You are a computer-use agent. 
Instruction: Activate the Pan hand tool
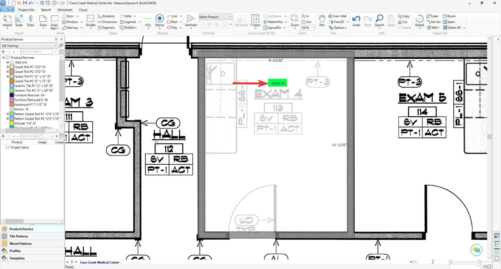tap(322, 21)
